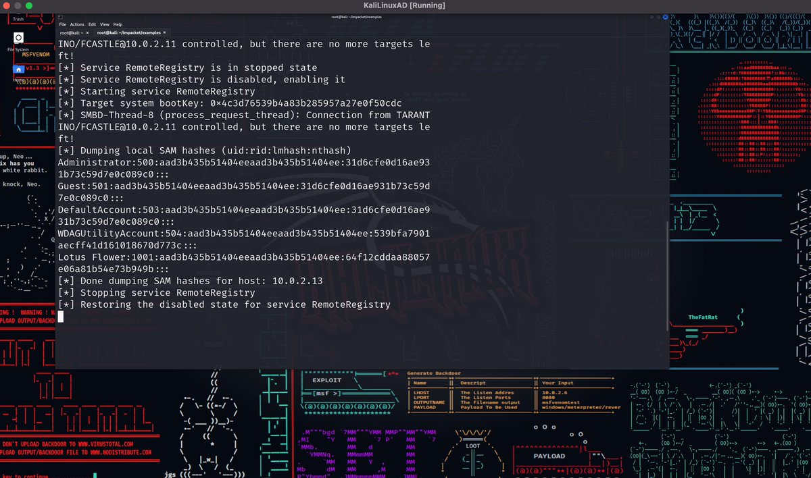Click the 'Administrator:500' hash line
Screen dimensions: 811x478
pos(244,168)
